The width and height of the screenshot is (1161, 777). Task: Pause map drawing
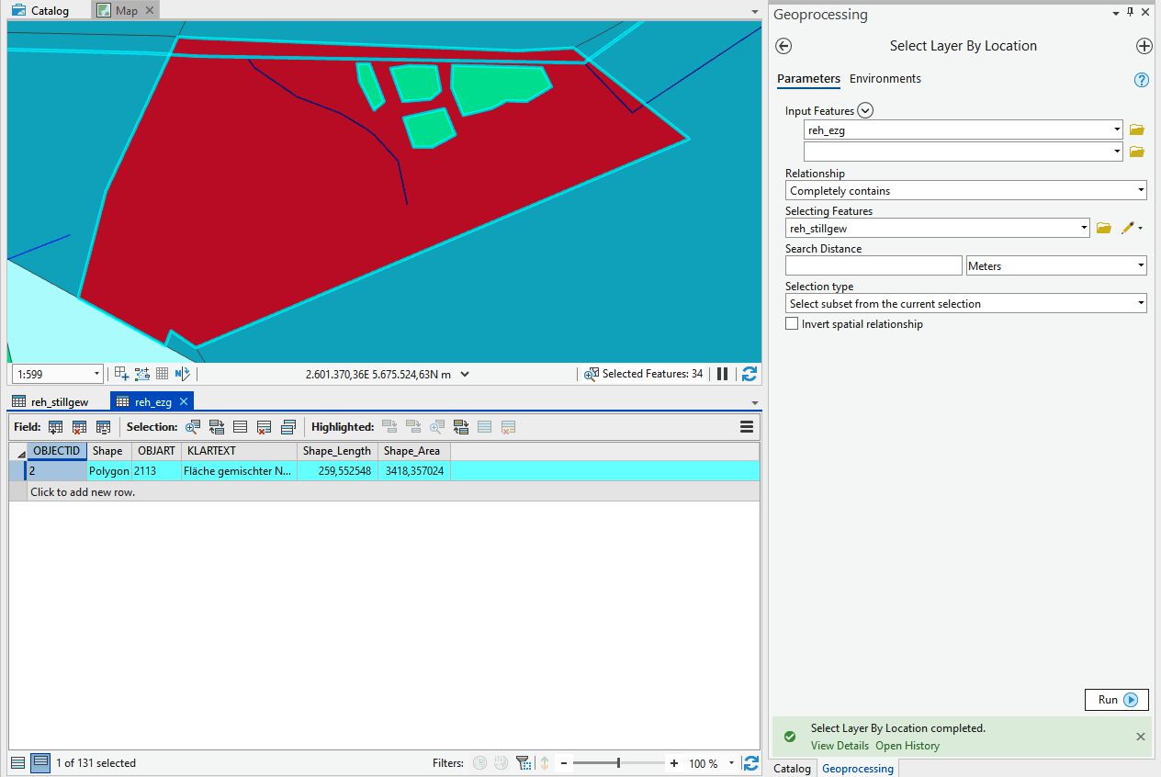point(722,374)
